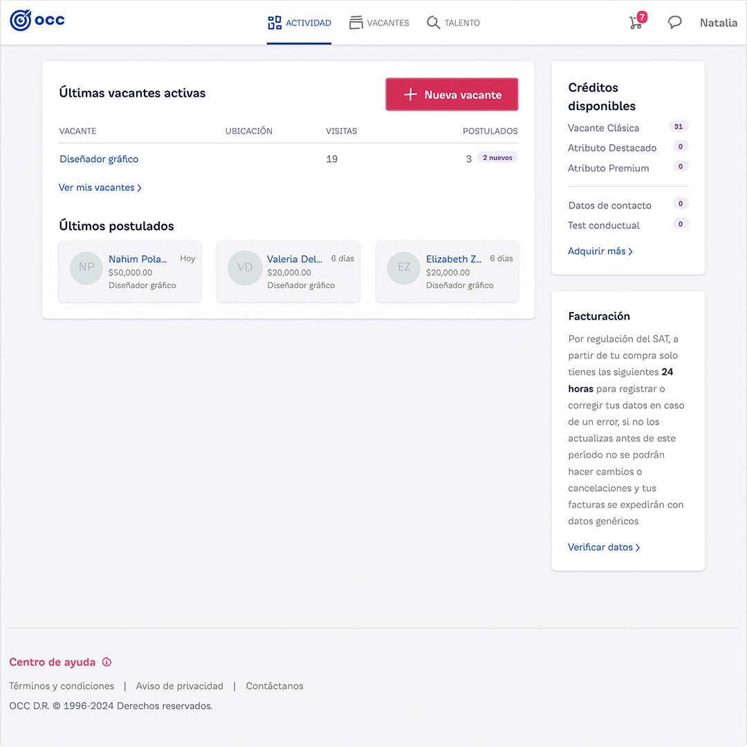Click Adquirir más to buy credits
The width and height of the screenshot is (747, 747).
(x=600, y=251)
